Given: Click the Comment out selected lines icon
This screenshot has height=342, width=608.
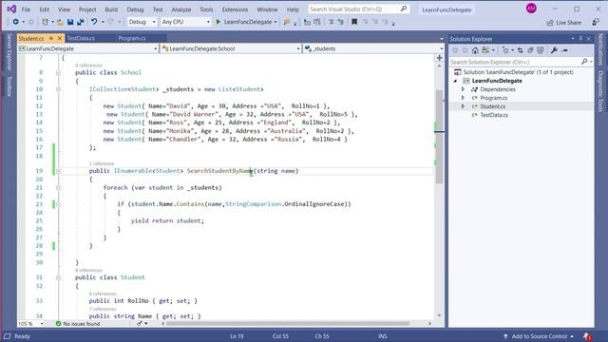Looking at the screenshot, I should coord(331,22).
